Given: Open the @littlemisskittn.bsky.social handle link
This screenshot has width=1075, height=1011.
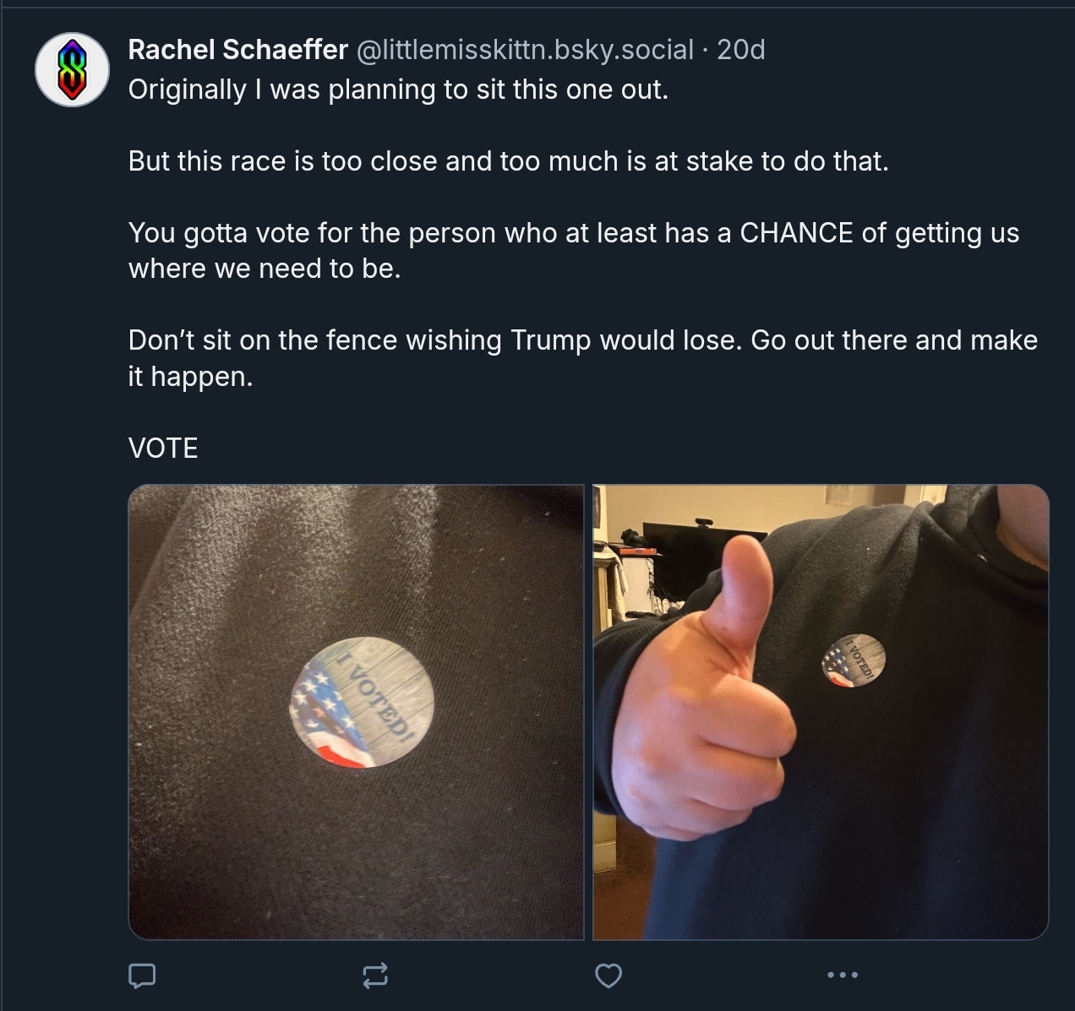Looking at the screenshot, I should (525, 50).
